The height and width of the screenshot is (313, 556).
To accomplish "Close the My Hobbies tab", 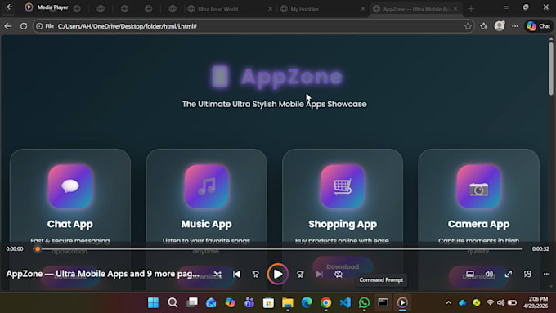I will [363, 9].
